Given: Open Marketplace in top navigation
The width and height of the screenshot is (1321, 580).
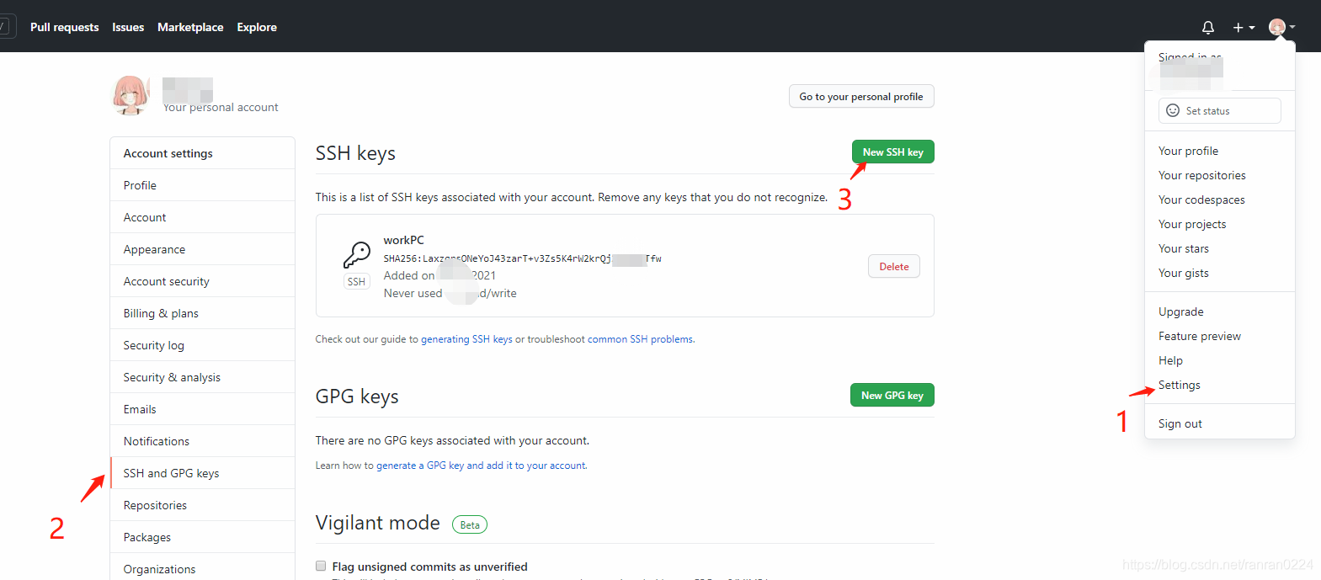Looking at the screenshot, I should [x=190, y=27].
